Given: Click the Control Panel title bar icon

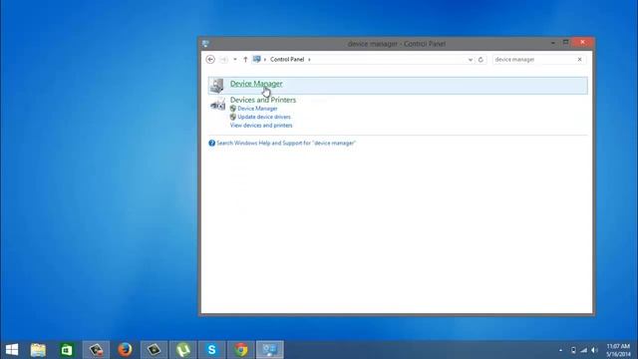Looking at the screenshot, I should (x=205, y=44).
